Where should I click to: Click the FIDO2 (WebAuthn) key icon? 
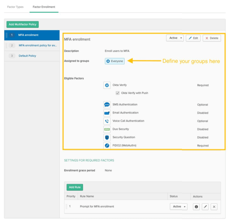click(x=107, y=145)
